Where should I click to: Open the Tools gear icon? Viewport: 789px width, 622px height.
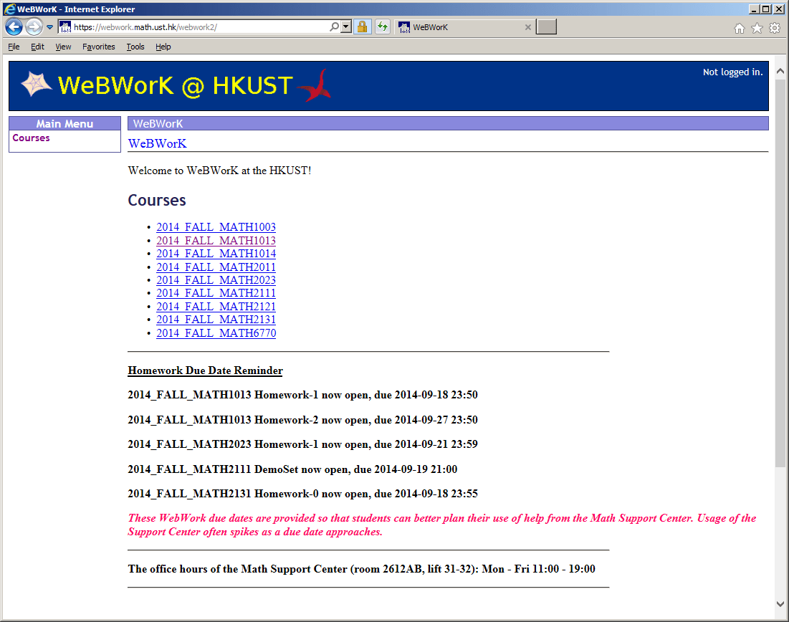[x=775, y=28]
